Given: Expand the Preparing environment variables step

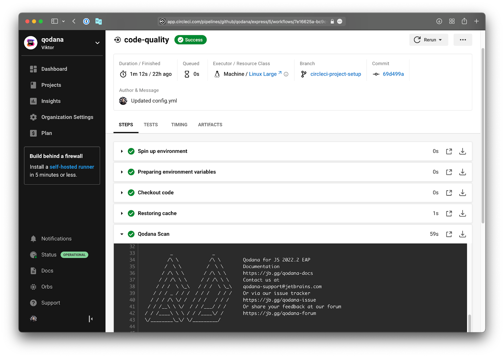Looking at the screenshot, I should (122, 172).
